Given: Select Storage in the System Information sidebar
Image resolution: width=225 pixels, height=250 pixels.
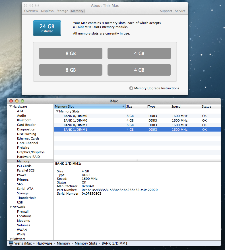Looking at the screenshot, I should (23, 193).
